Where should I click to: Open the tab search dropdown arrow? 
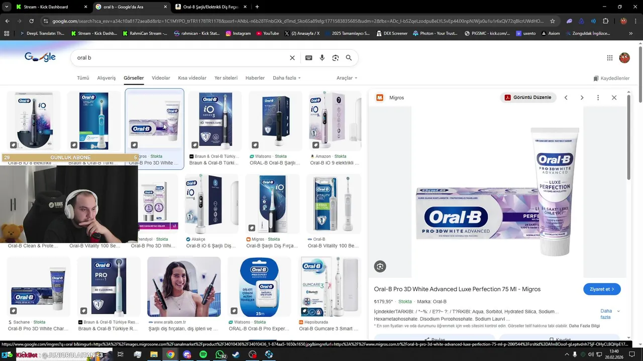click(6, 7)
